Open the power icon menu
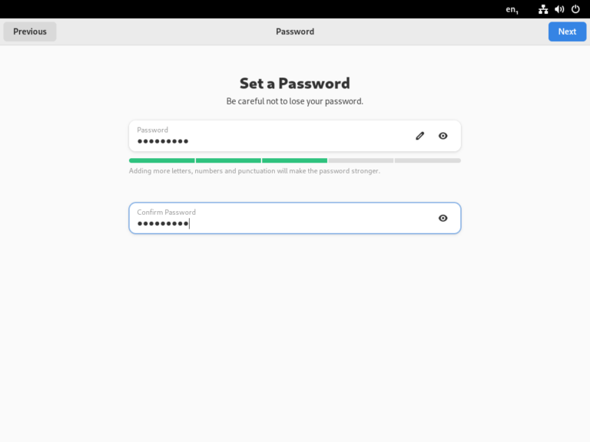Viewport: 590px width, 442px height. coord(575,9)
